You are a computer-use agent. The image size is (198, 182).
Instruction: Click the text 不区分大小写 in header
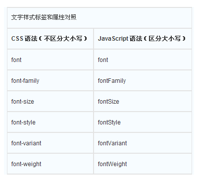point(63,39)
